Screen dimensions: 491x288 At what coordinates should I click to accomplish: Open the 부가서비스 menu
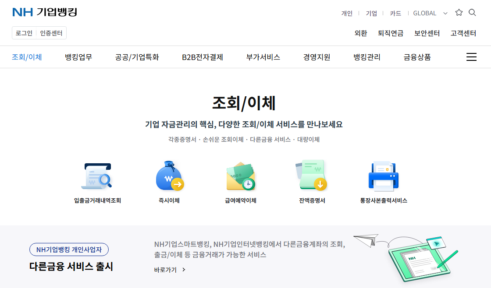click(x=263, y=57)
